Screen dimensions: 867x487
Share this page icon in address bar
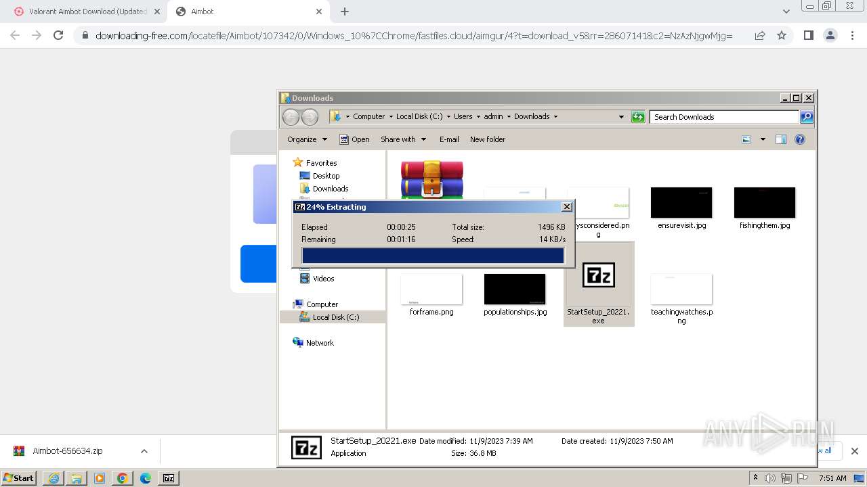pyautogui.click(x=760, y=35)
